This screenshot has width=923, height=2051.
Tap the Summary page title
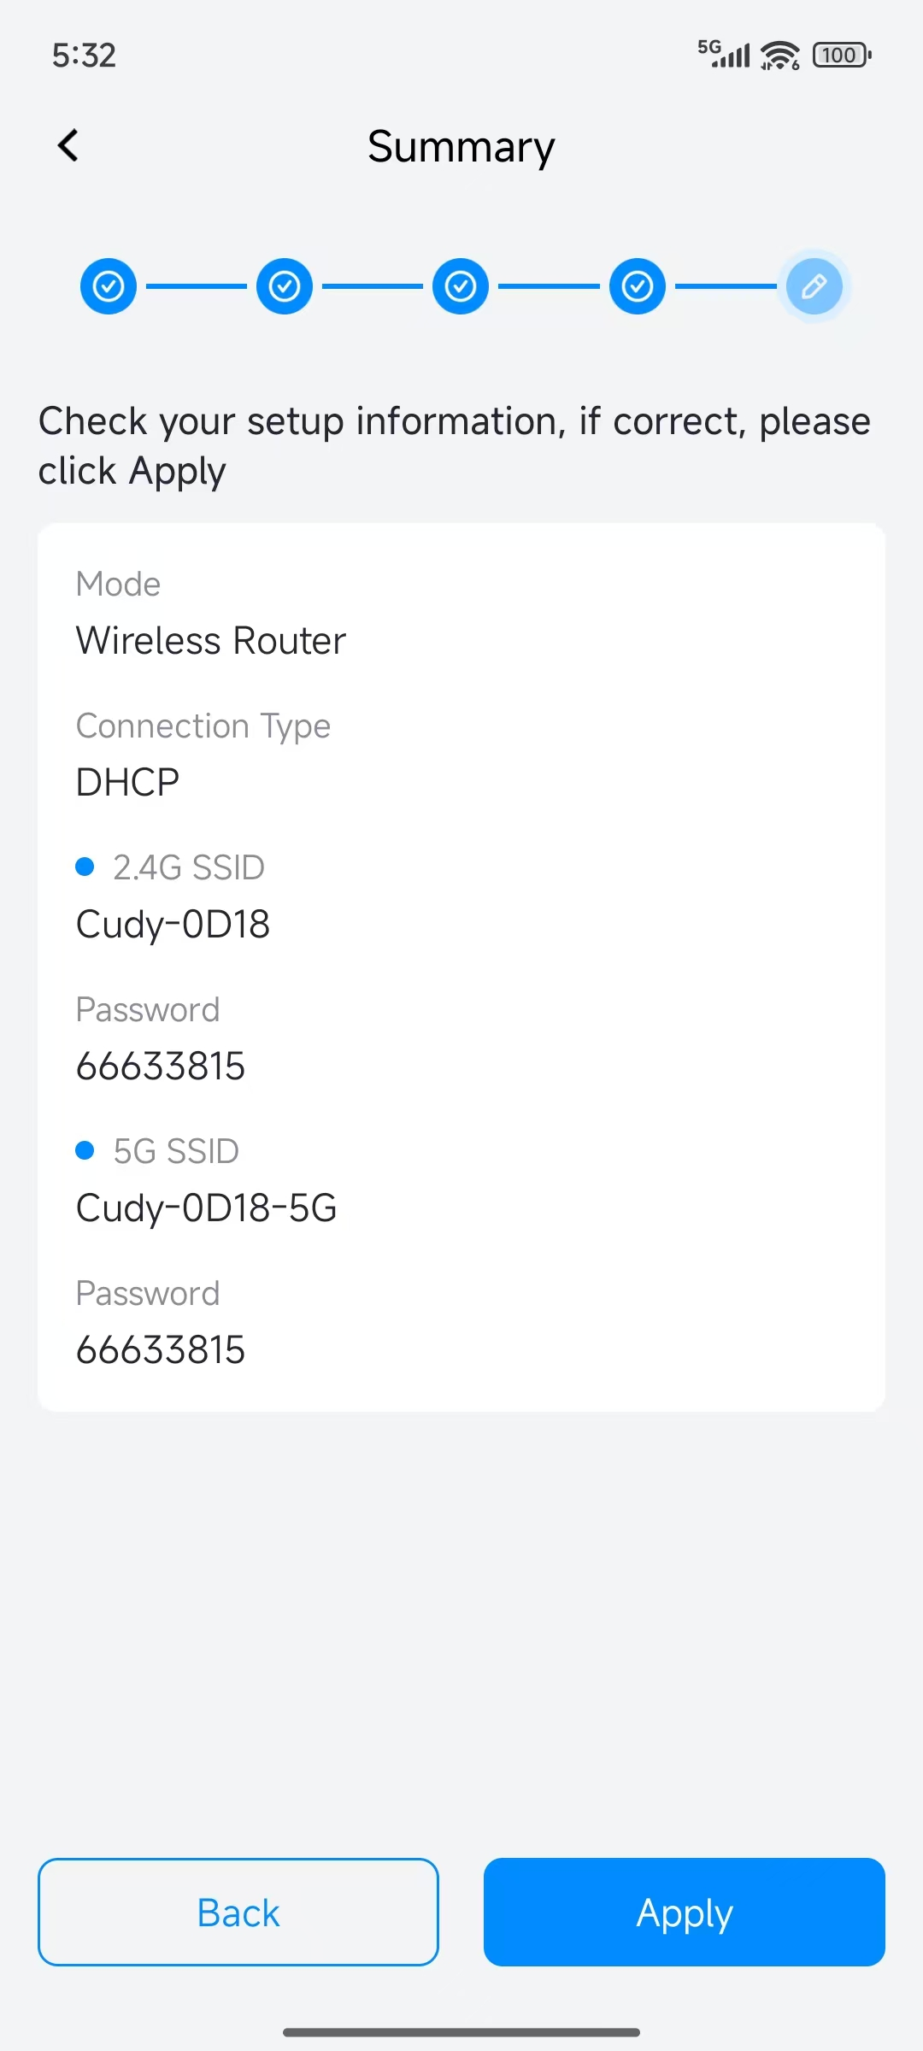pyautogui.click(x=461, y=147)
